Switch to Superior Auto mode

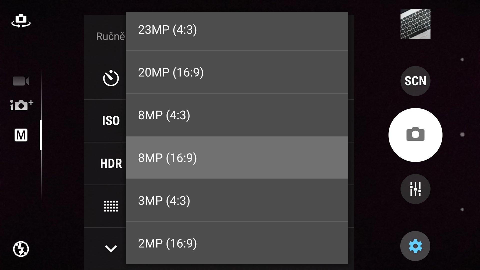[x=21, y=105]
